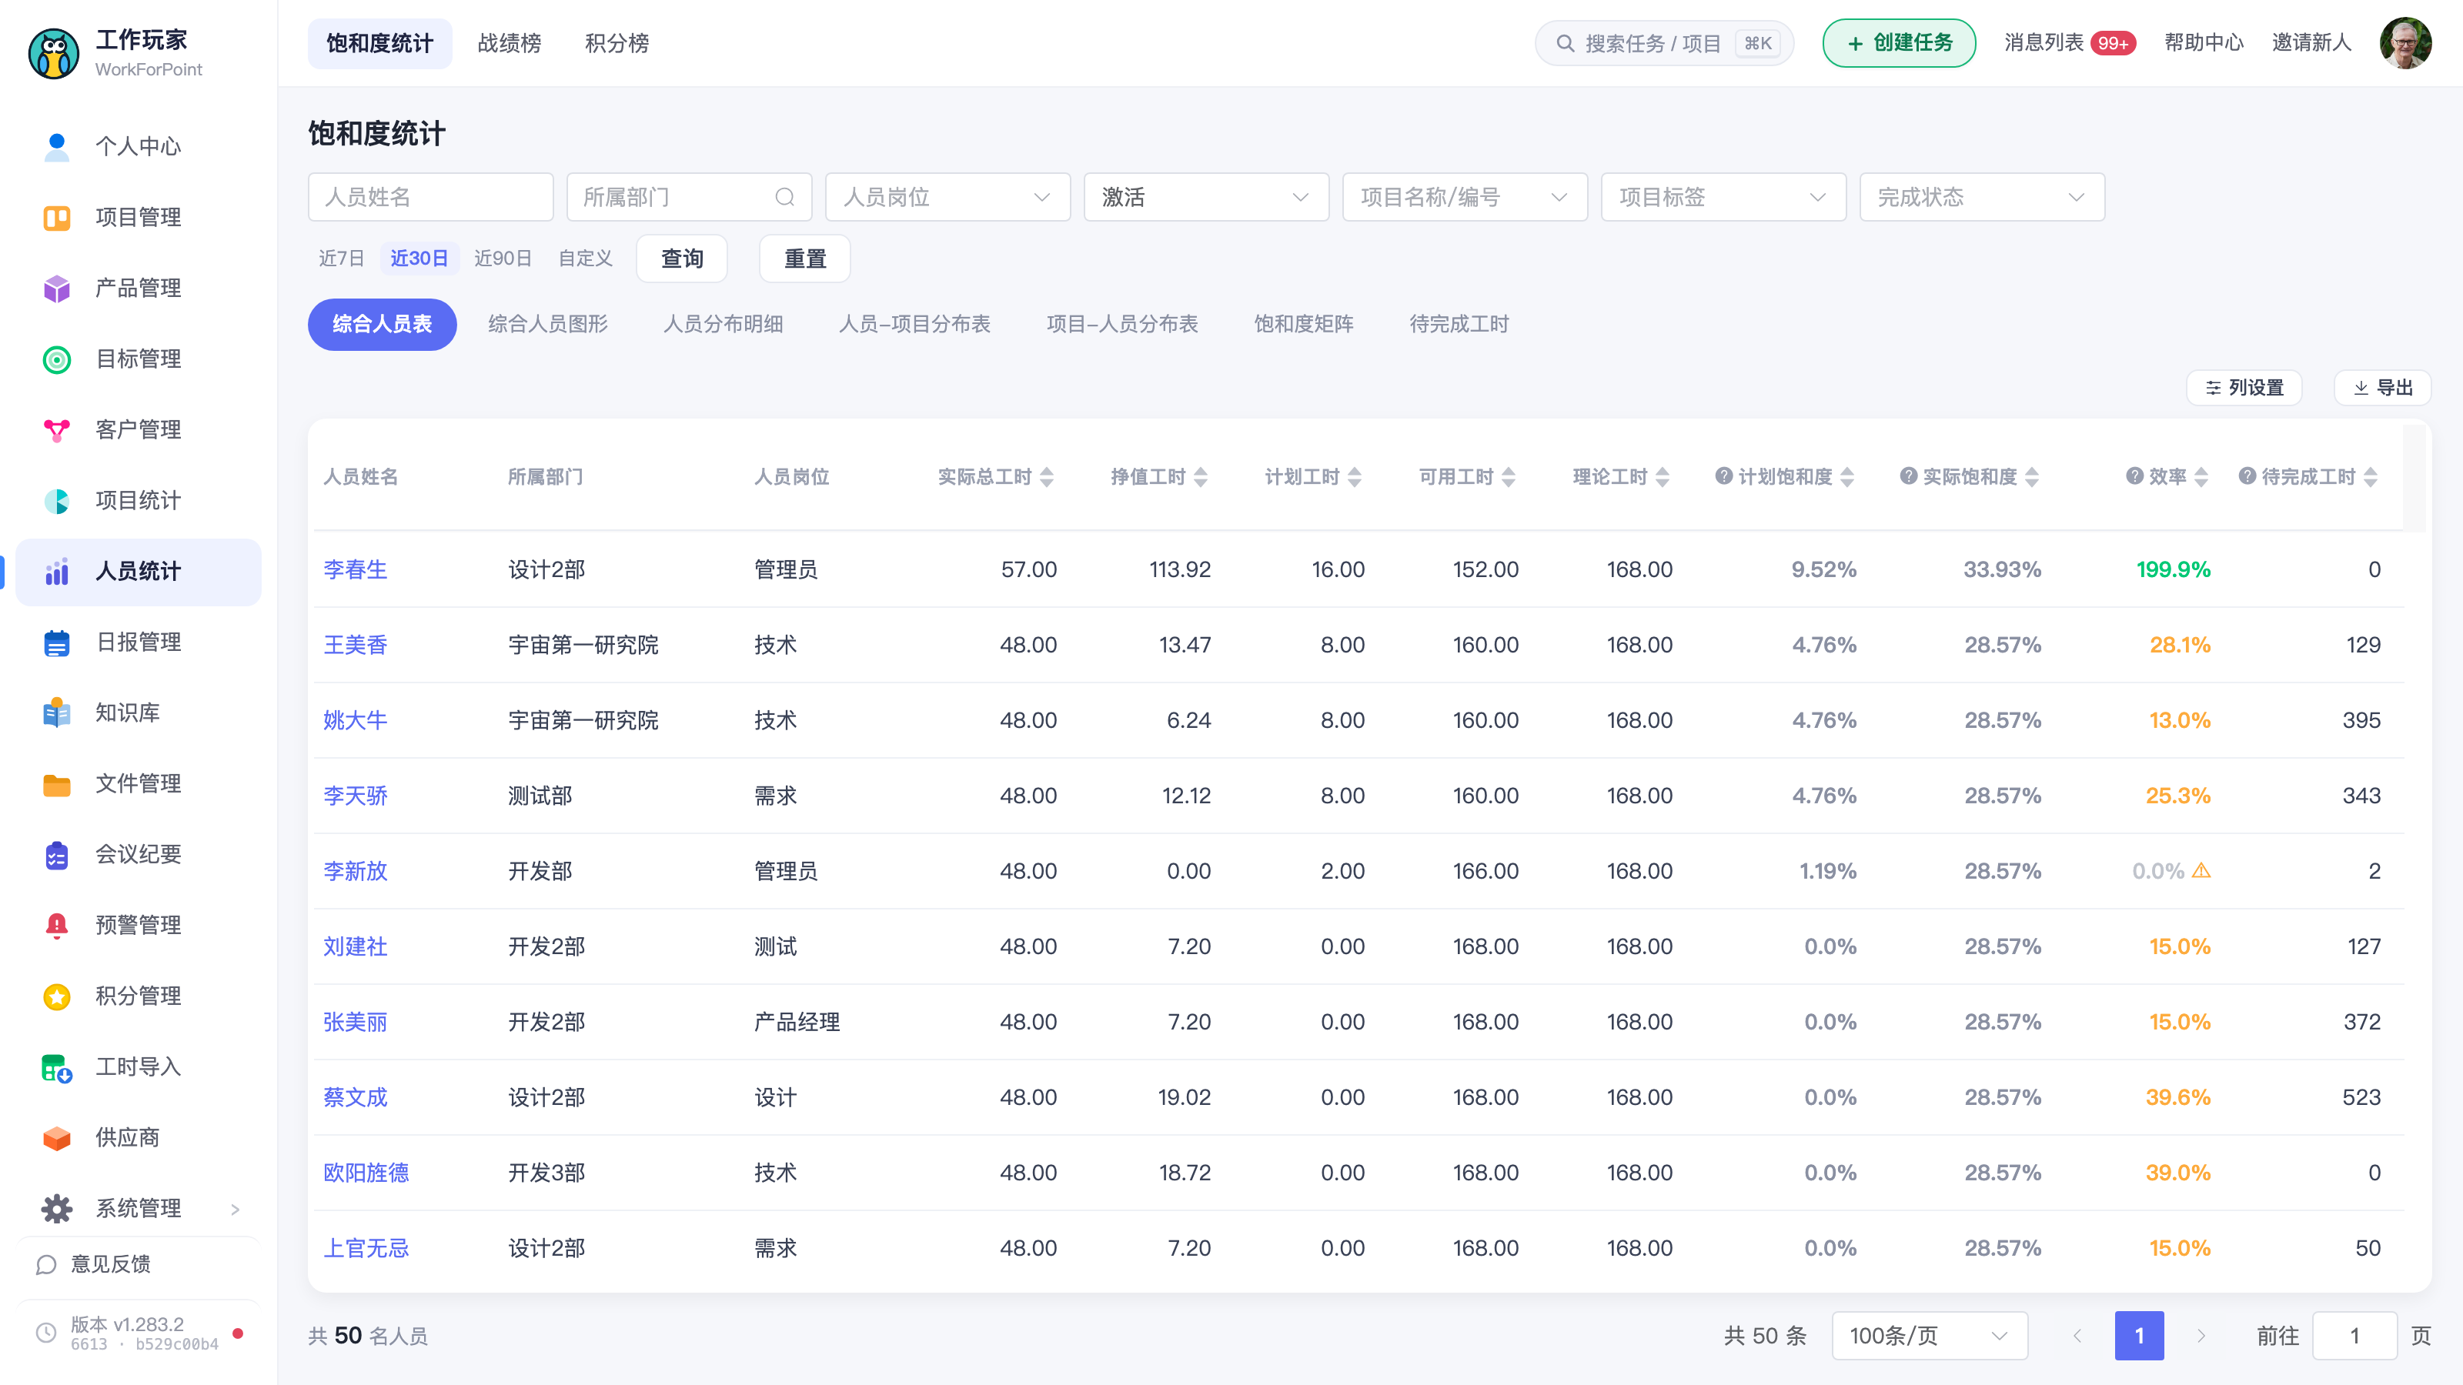The image size is (2463, 1385).
Task: Click the 重置 button
Action: click(x=804, y=258)
